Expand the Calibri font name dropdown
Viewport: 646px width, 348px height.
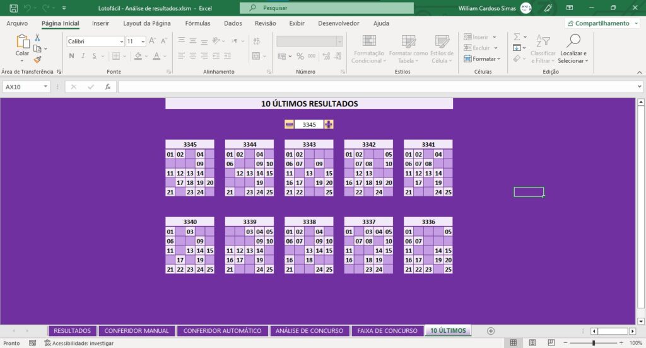pyautogui.click(x=122, y=42)
